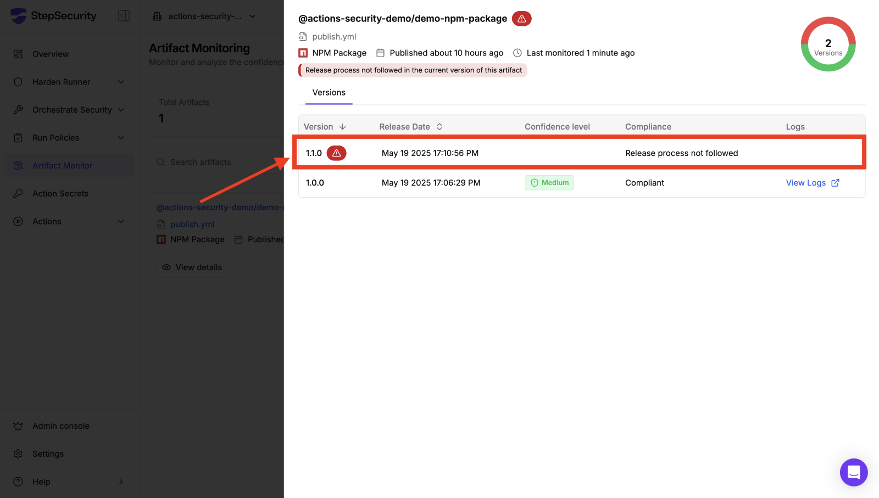
Task: Open publish.yml link in artifact card
Action: (192, 225)
